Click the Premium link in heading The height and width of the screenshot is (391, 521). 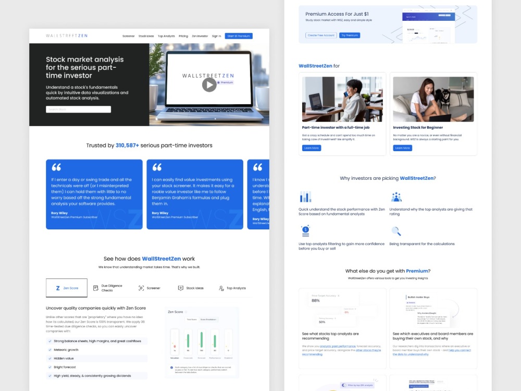pos(417,271)
